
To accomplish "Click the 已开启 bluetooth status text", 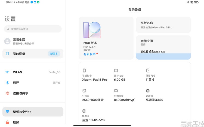I will point(57,83).
